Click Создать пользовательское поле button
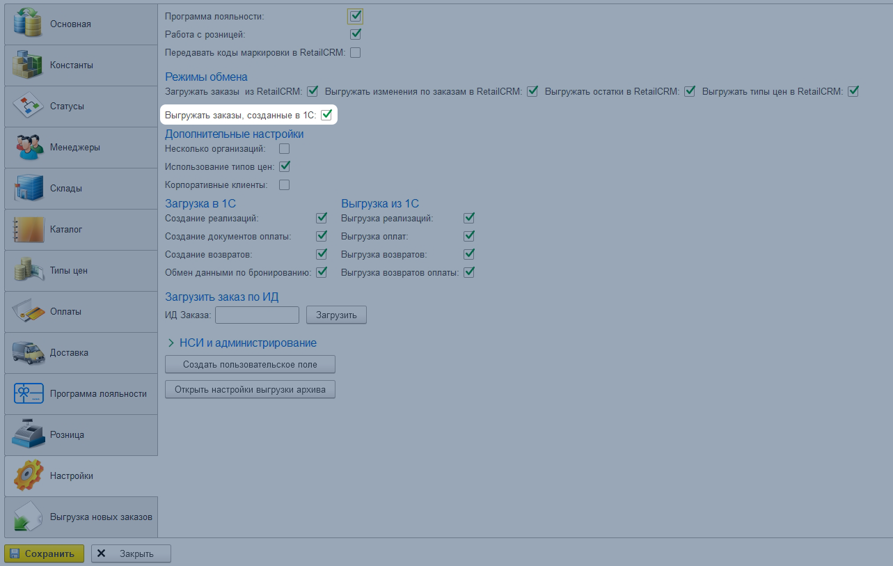 (250, 364)
